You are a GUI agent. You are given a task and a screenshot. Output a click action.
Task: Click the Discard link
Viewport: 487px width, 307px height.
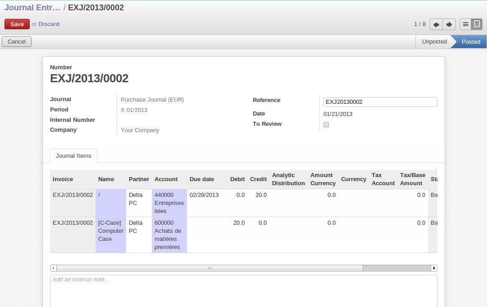[x=49, y=24]
